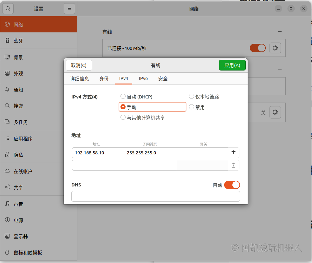312x263 pixels.
Task: Click the gateway field for first address
Action: (x=202, y=153)
